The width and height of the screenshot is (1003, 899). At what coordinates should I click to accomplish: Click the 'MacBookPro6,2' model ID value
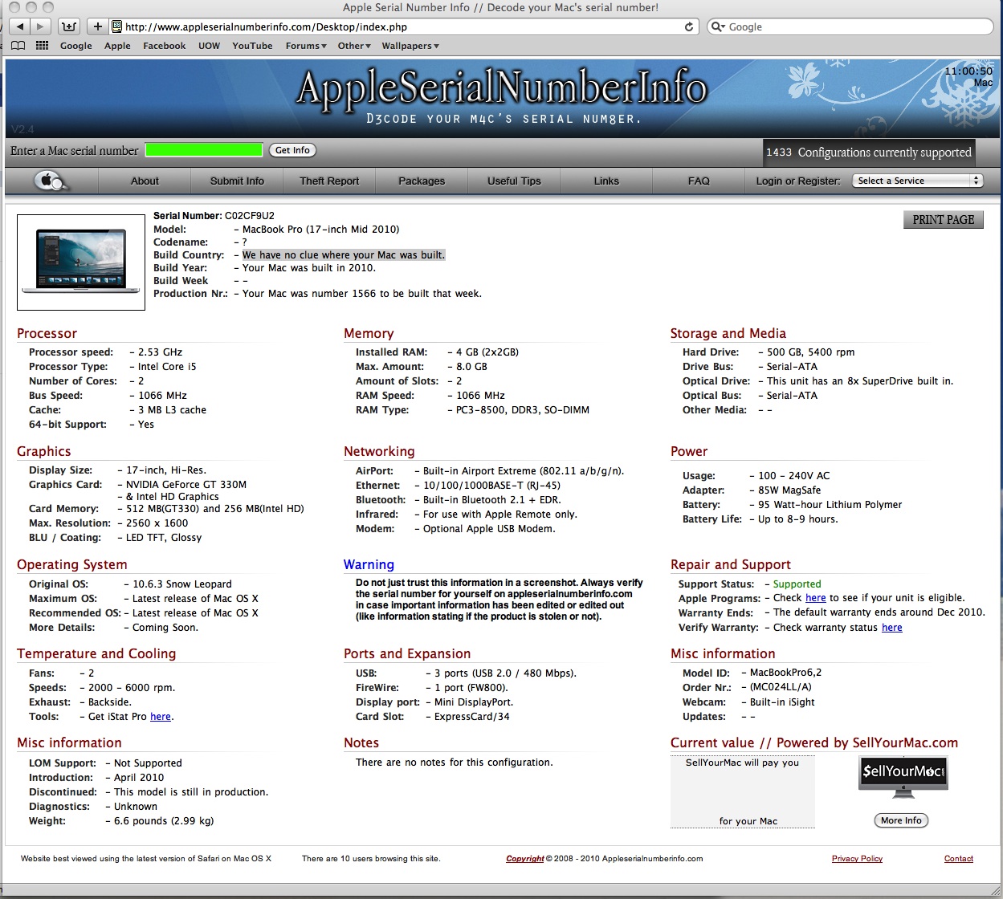pyautogui.click(x=785, y=673)
